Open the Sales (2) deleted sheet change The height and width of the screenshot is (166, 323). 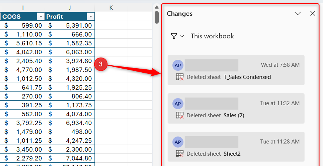236,108
